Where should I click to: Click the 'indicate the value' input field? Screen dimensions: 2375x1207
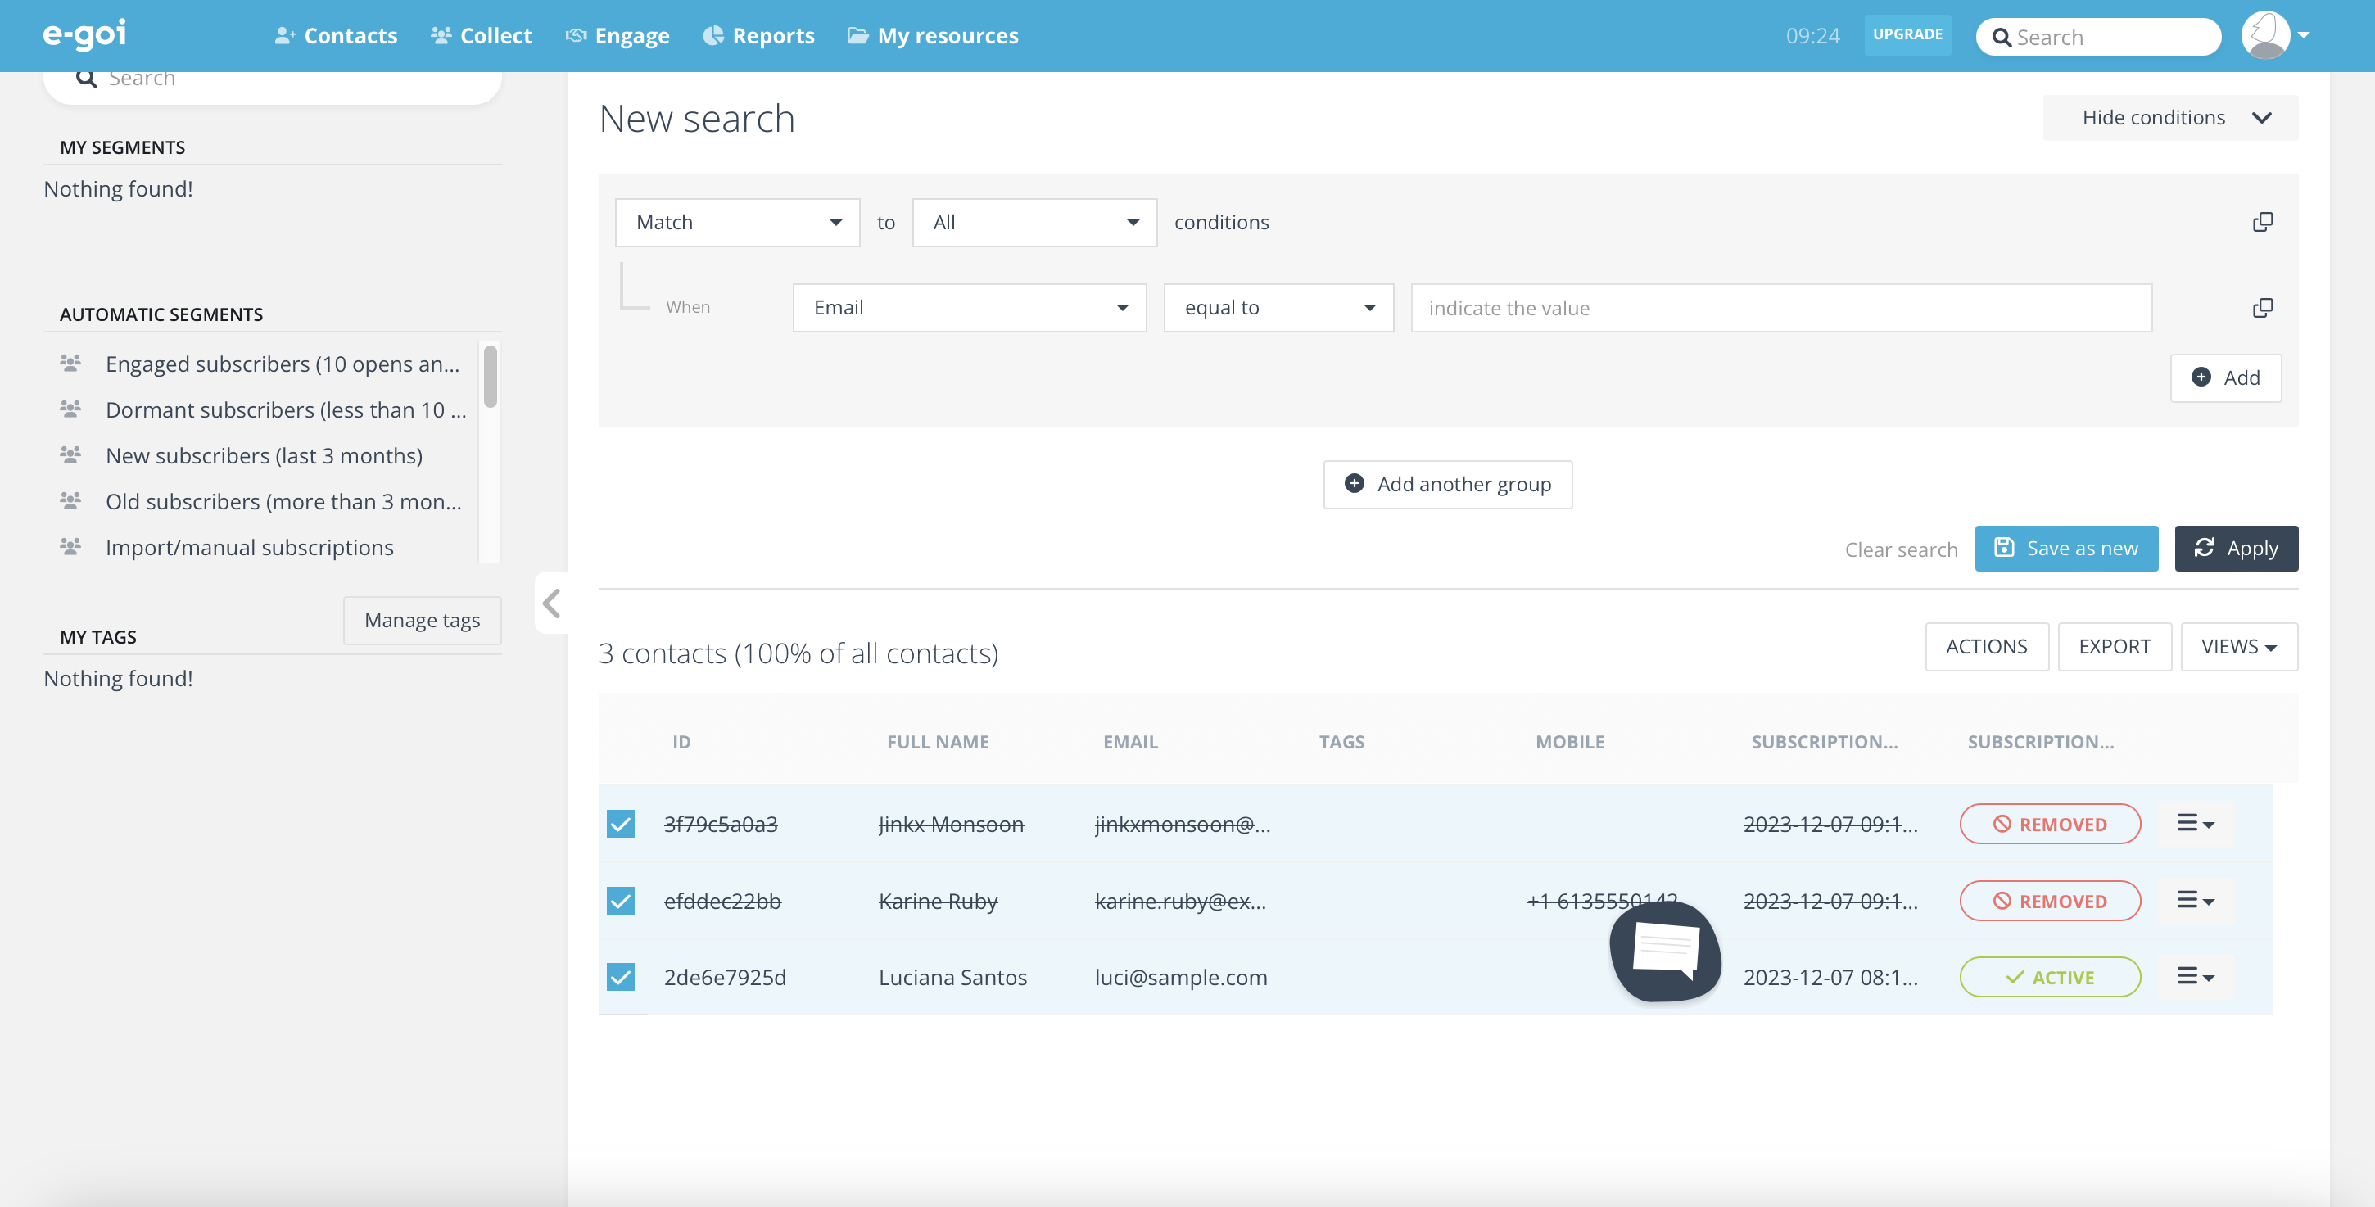pyautogui.click(x=1780, y=308)
